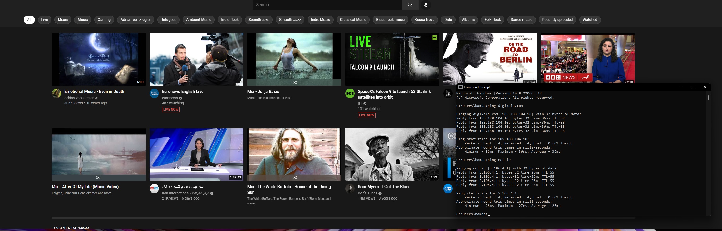722x231 pixels.
Task: Select the Recently uploaded chip
Action: point(557,20)
